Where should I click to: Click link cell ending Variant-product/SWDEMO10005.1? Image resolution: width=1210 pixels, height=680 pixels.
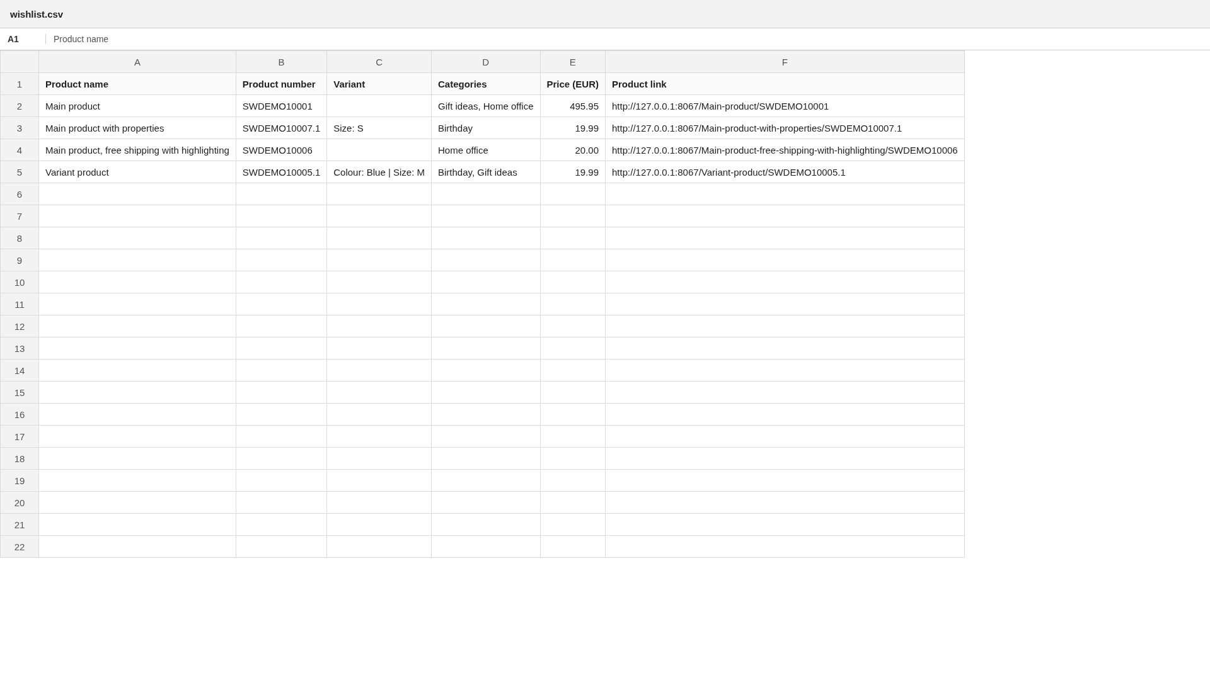pyautogui.click(x=785, y=172)
